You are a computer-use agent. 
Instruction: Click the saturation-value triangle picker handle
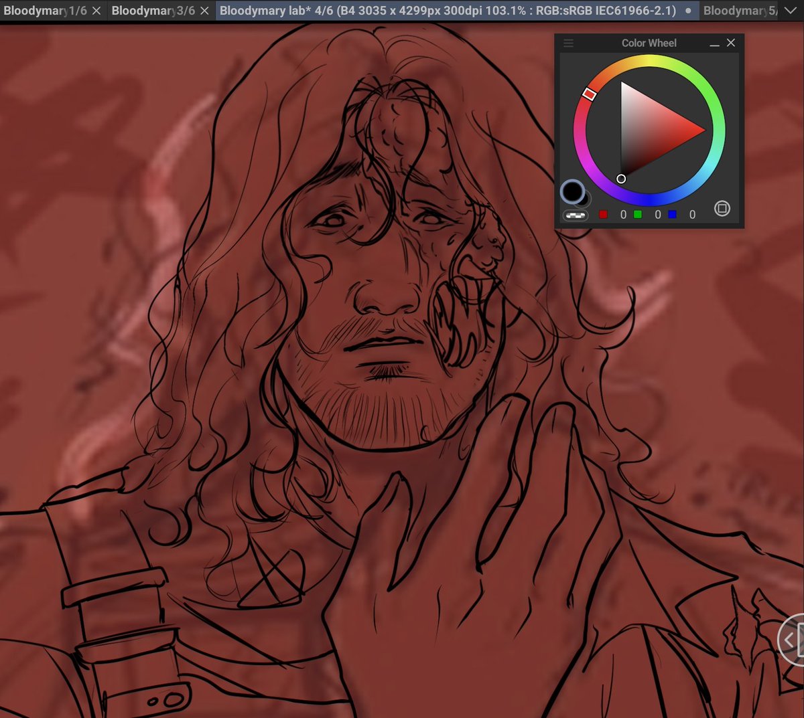(621, 179)
